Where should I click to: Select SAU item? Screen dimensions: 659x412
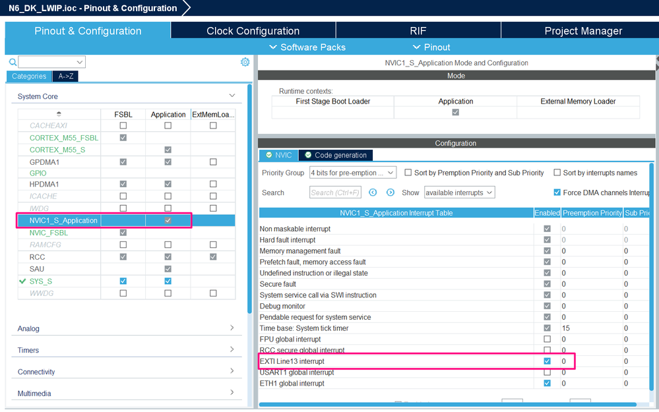tap(36, 269)
